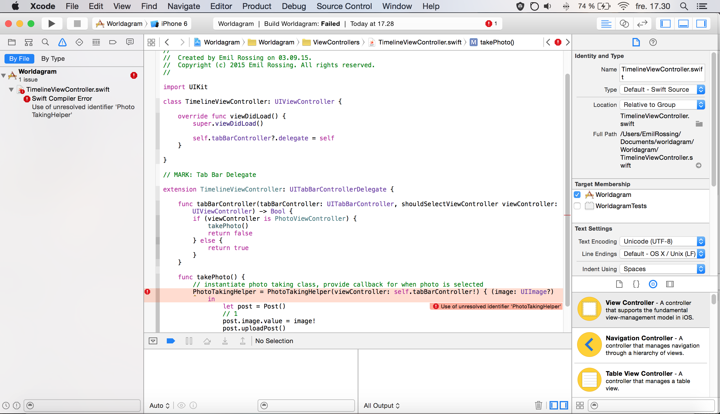Open the Type dropdown
The width and height of the screenshot is (720, 414).
[662, 89]
